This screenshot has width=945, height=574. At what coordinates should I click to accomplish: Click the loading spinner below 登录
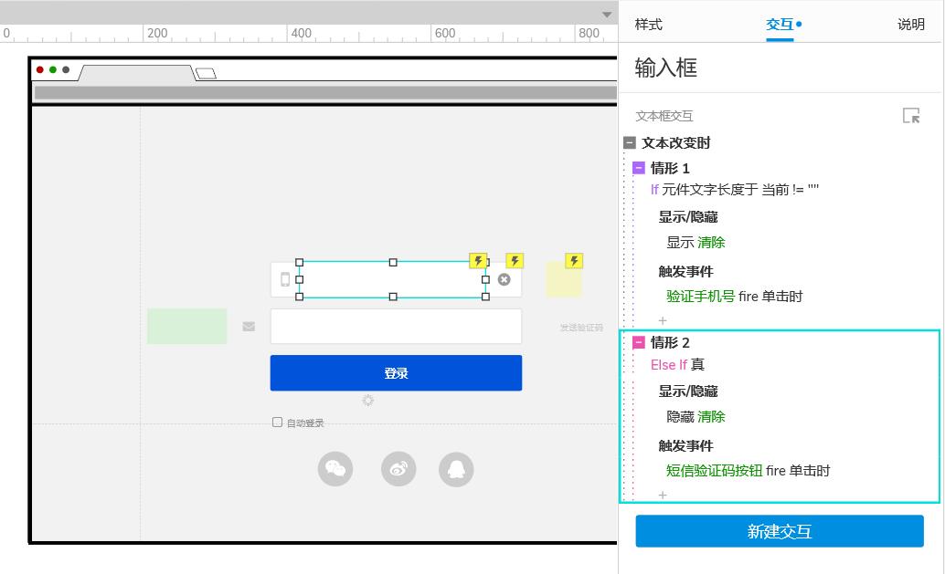click(x=367, y=400)
